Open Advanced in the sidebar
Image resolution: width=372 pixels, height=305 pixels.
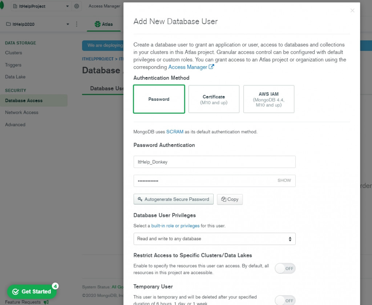tap(15, 124)
